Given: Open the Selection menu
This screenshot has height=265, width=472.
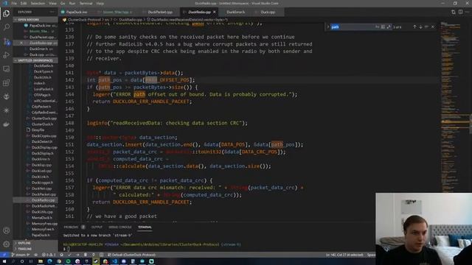Looking at the screenshot, I should click(38, 3).
